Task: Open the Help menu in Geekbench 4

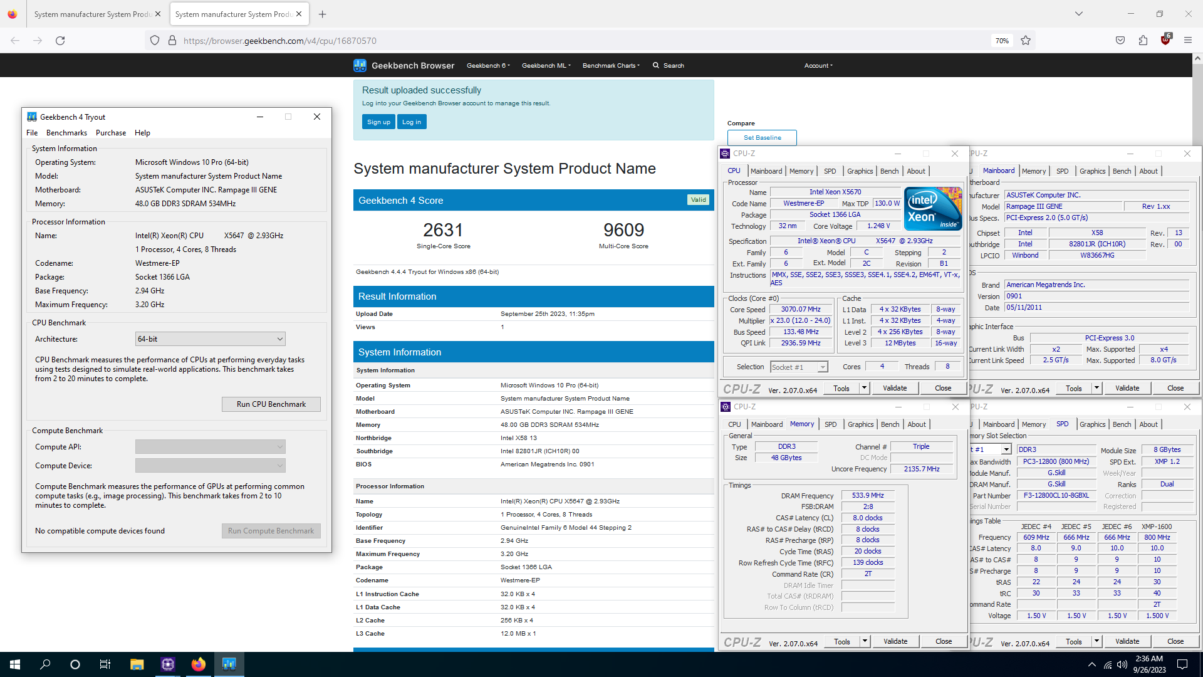Action: 142,133
